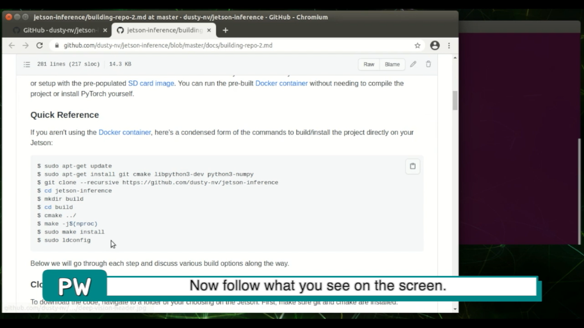The height and width of the screenshot is (328, 584).
Task: Click the lock icon in the address bar
Action: [57, 46]
